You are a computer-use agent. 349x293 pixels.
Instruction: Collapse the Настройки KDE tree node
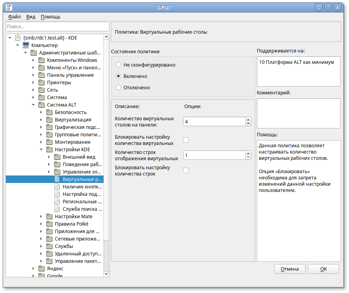41,150
